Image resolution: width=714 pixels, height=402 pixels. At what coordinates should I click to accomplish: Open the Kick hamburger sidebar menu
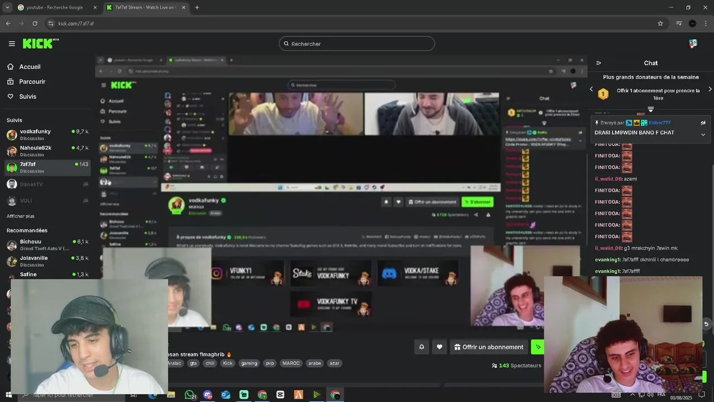click(12, 44)
